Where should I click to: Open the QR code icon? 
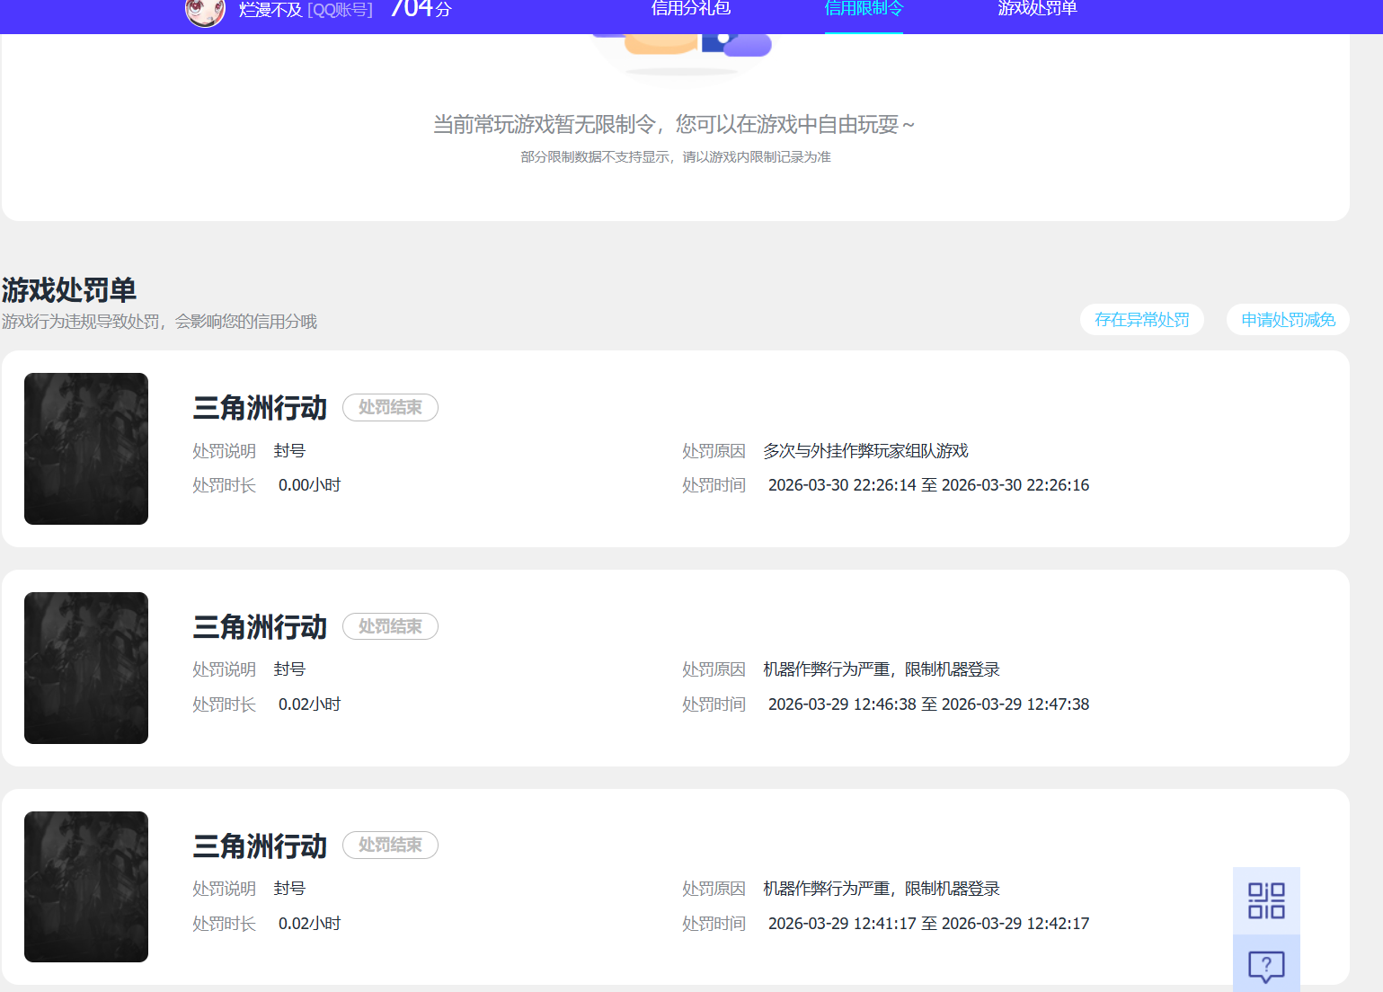(x=1266, y=900)
